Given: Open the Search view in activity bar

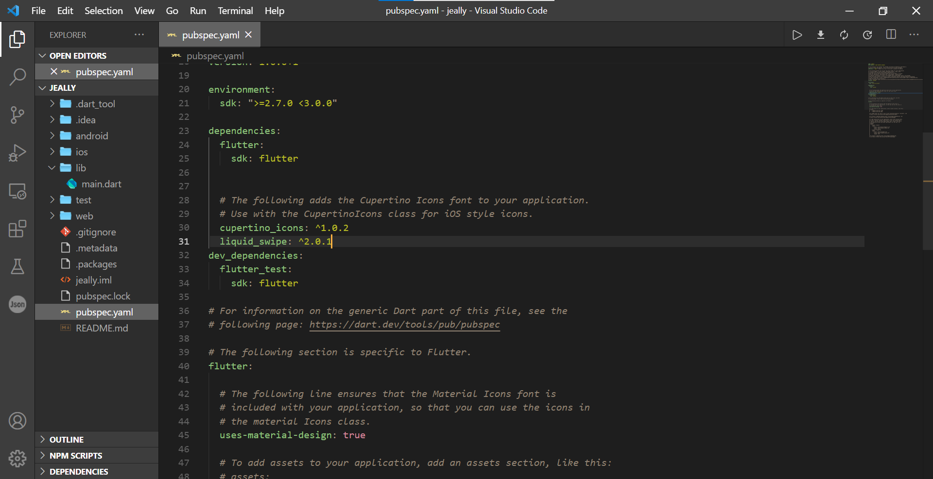Looking at the screenshot, I should click(17, 77).
